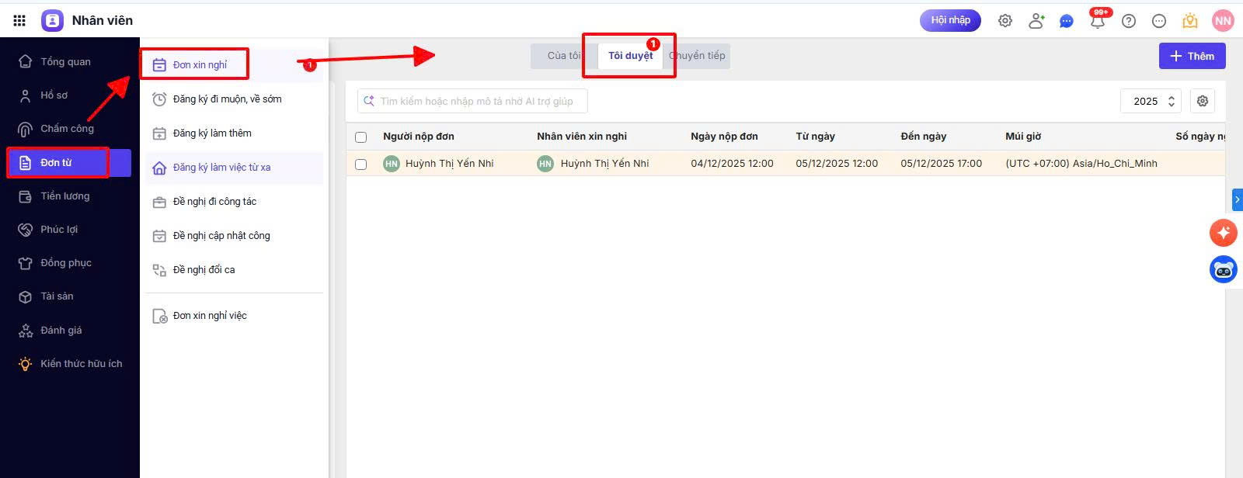This screenshot has height=478, width=1243.
Task: Click the Nhân viên app logo
Action: pyautogui.click(x=52, y=20)
